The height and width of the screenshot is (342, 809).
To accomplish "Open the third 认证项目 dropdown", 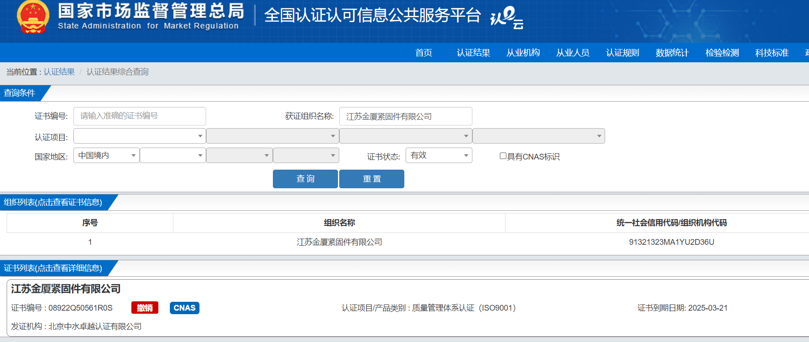I will (406, 136).
